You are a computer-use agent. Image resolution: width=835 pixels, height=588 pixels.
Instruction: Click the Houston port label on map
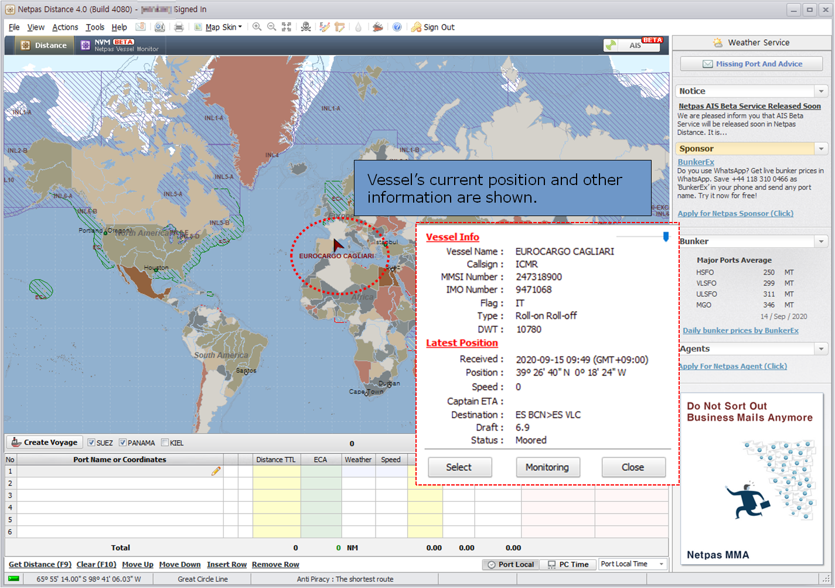click(x=156, y=268)
